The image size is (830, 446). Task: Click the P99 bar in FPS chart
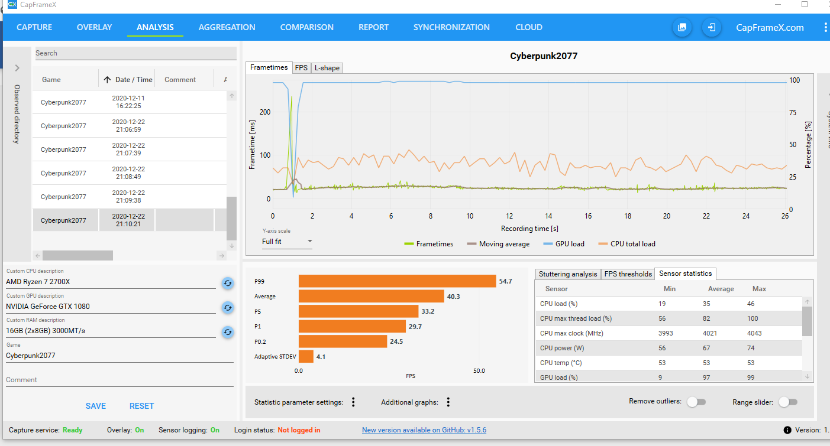click(397, 281)
